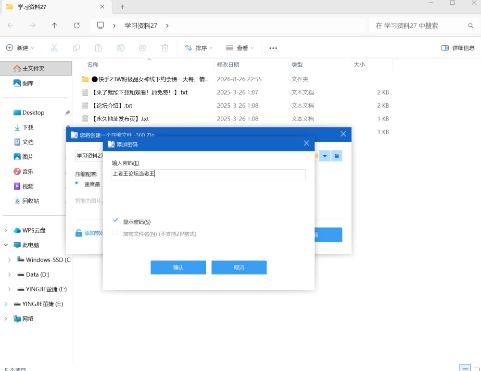Select the 【论坛介绍】.txt file

pos(236,105)
